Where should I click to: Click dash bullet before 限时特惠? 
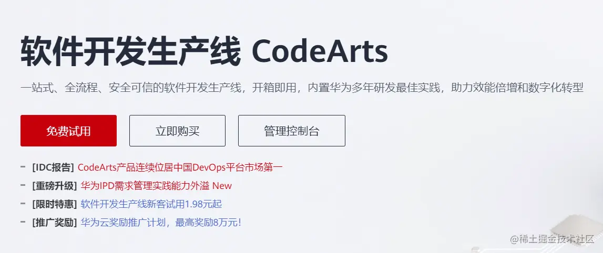pos(23,203)
